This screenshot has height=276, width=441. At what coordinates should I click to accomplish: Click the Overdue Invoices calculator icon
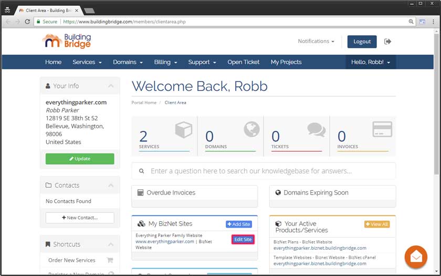(140, 192)
